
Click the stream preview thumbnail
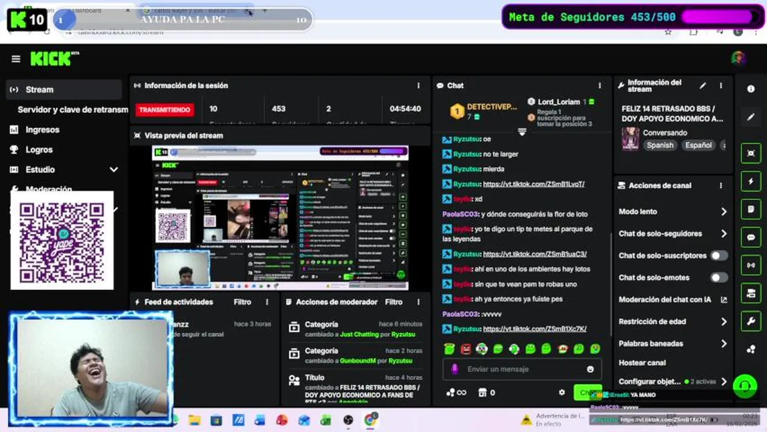[280, 218]
